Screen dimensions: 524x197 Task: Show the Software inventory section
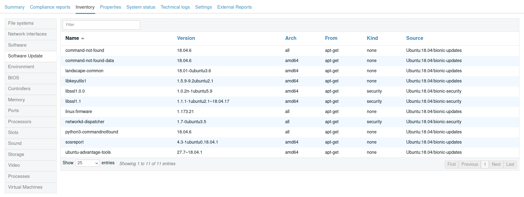pos(17,45)
